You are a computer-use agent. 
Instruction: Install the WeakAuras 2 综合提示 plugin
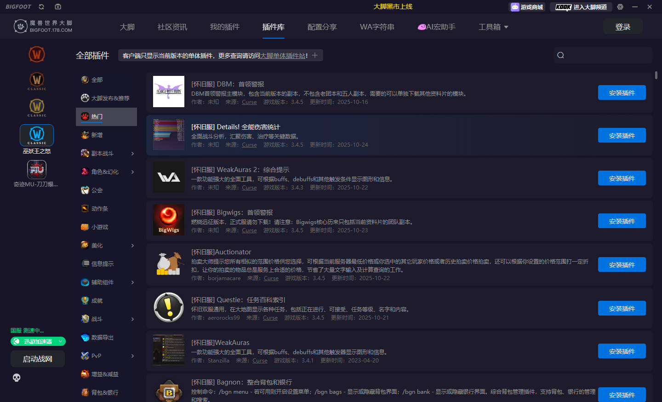click(x=622, y=178)
